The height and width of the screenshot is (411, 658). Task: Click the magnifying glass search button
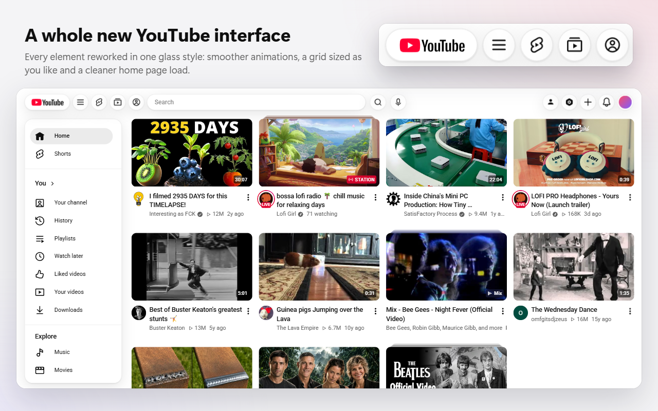click(x=378, y=102)
